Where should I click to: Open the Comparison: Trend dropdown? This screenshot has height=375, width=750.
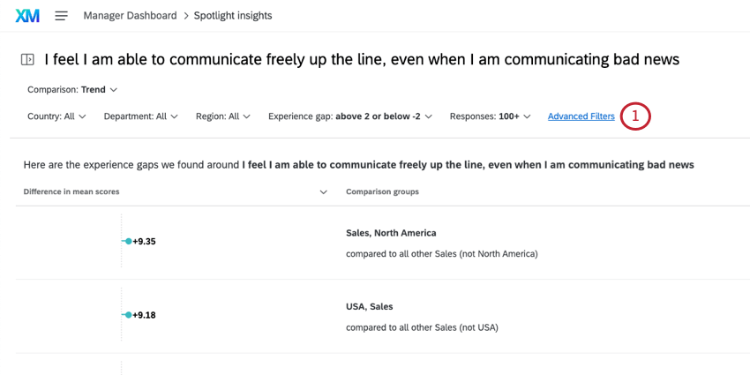[72, 90]
